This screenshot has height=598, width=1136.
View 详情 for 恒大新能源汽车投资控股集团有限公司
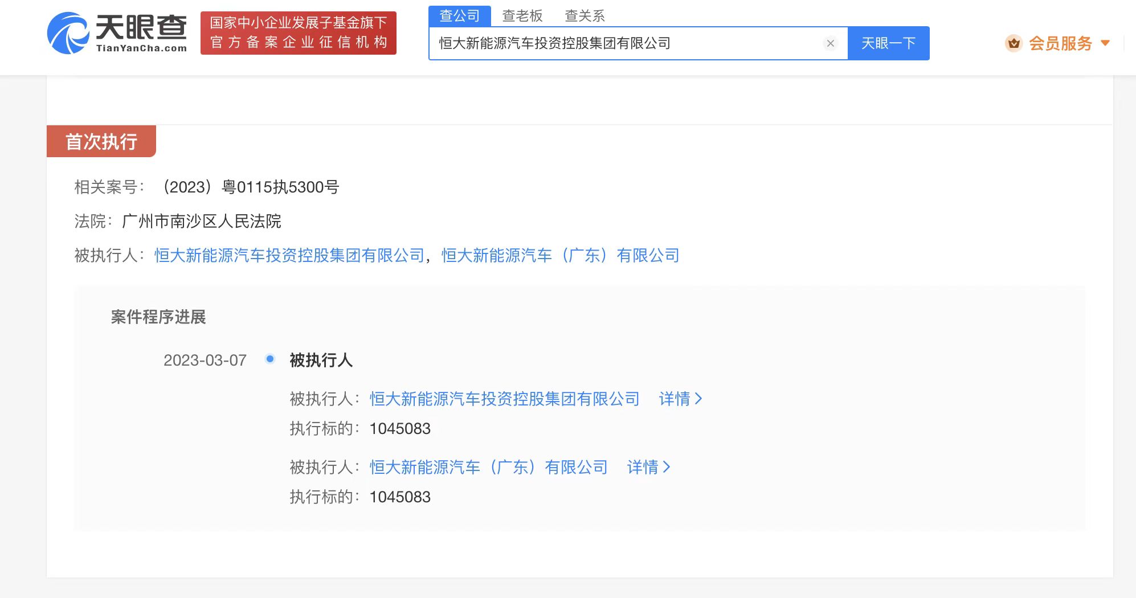click(x=680, y=399)
